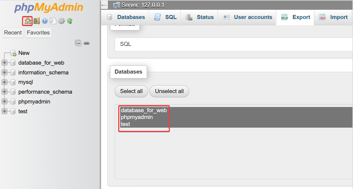Click the chain link icon in navigation panel
Viewport: 353px width, 189px height.
(87, 43)
